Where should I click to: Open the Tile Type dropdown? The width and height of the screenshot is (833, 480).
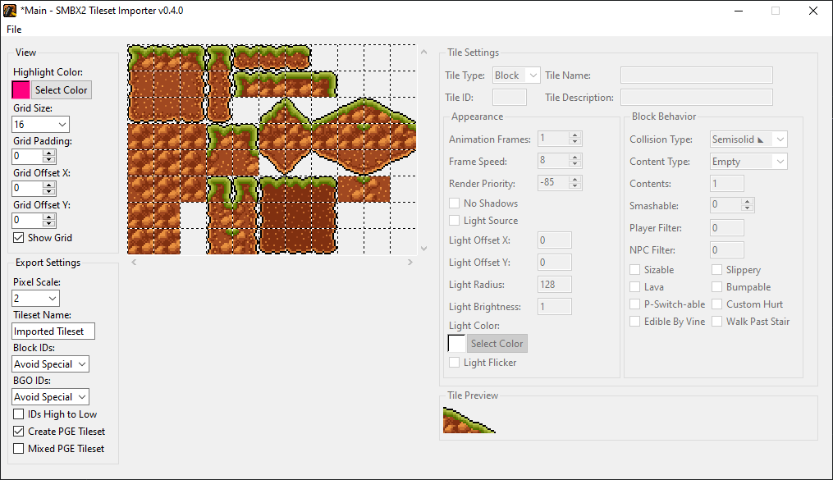(516, 75)
